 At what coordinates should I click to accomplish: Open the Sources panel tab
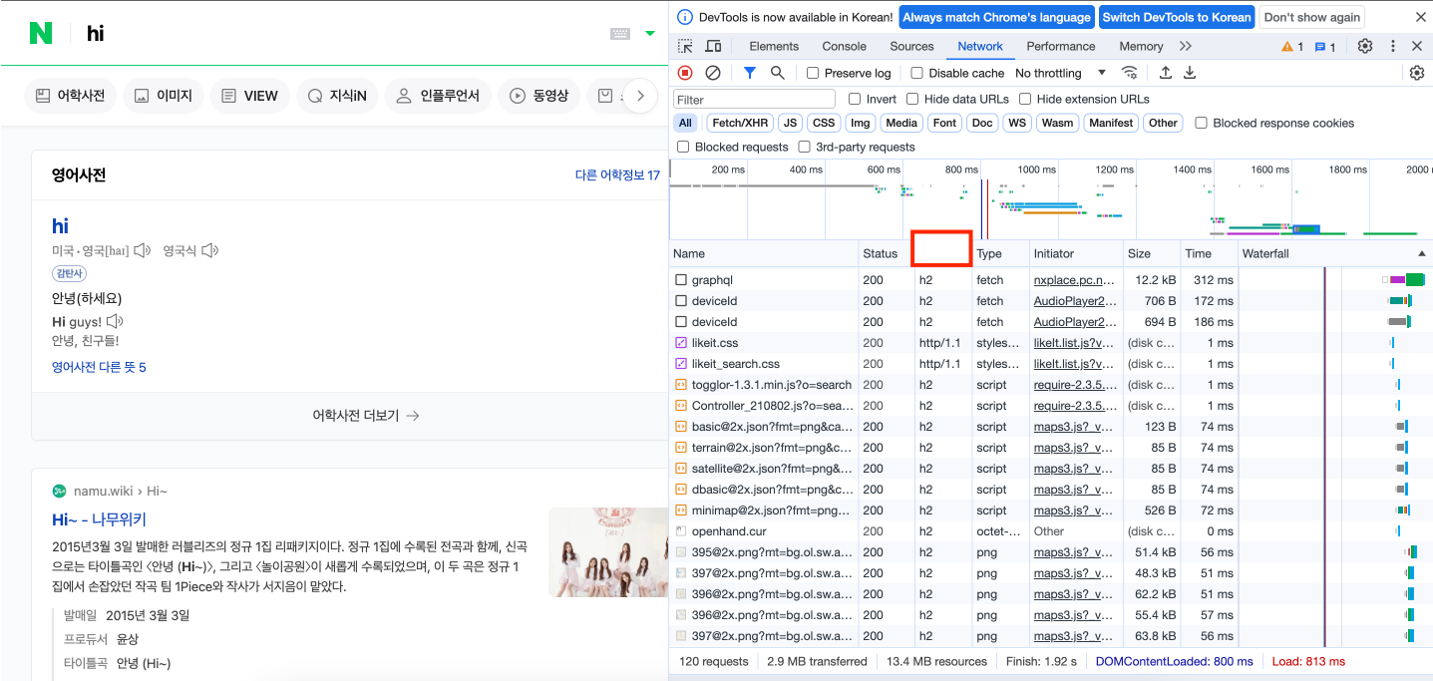(x=911, y=46)
